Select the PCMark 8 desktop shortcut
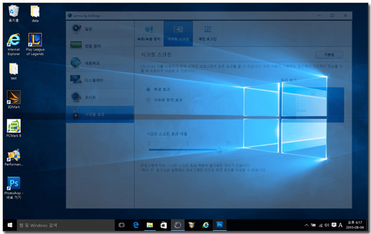Image resolution: width=371 pixels, height=234 pixels. [14, 128]
